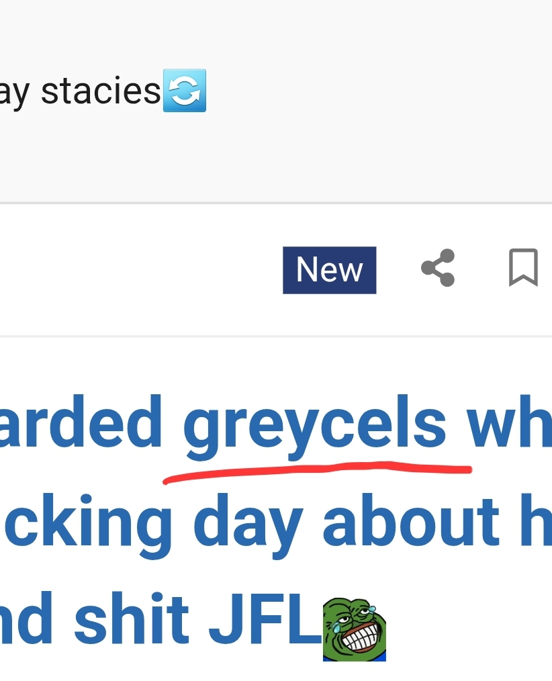Click the cut-off "ay" text before "stacies"

click(13, 92)
